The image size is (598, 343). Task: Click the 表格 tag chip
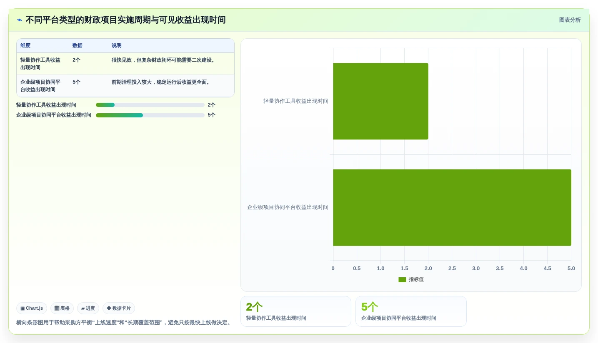pyautogui.click(x=62, y=308)
